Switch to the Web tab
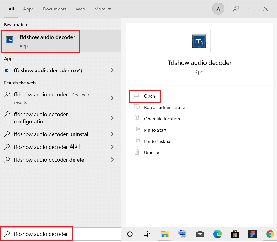Screen dimensions: 277x242 pos(80,9)
